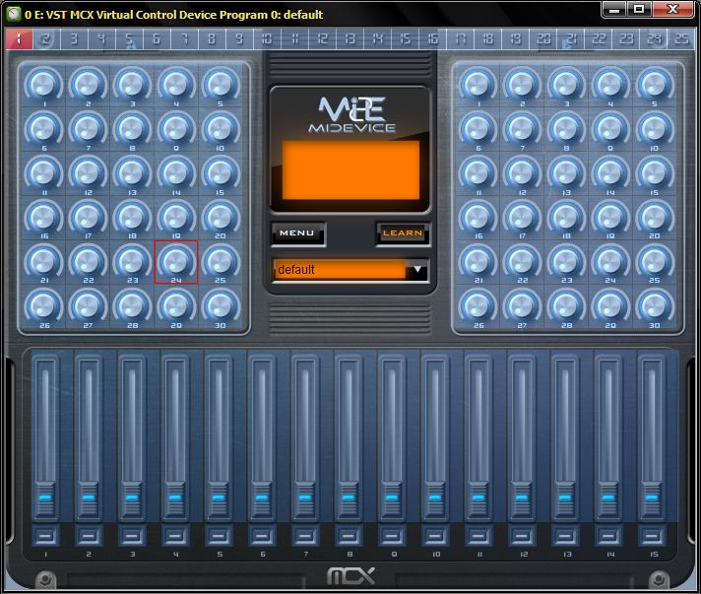Click the default preset name field
701x594 pixels.
(x=340, y=270)
